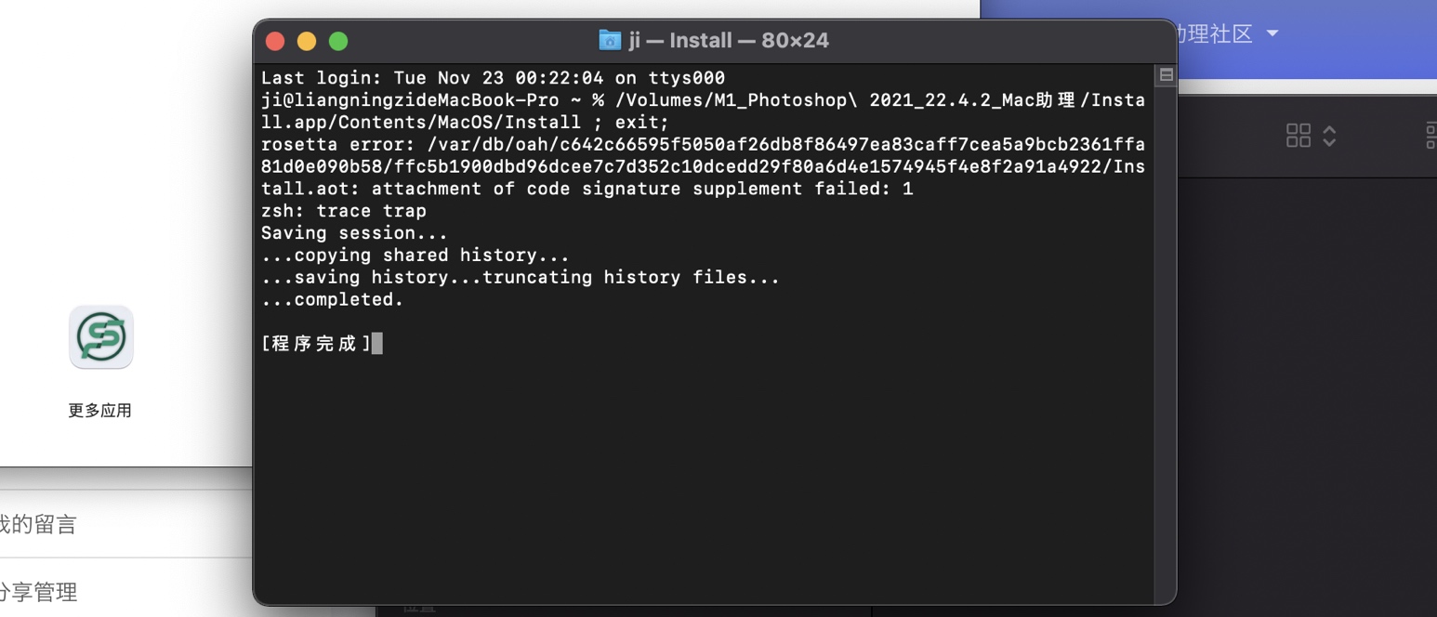Click the 更多应用 label
Screen dimensions: 1437x617
click(x=100, y=410)
